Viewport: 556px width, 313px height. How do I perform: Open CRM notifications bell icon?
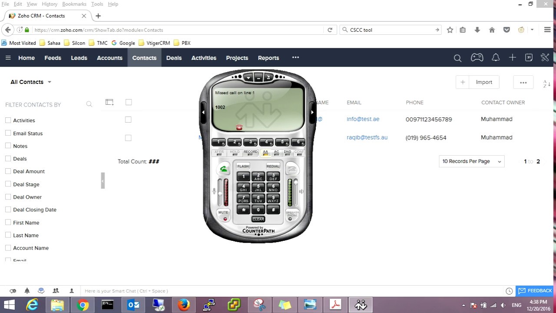(495, 57)
